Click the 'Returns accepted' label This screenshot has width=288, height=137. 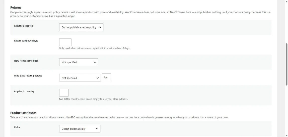pyautogui.click(x=24, y=26)
